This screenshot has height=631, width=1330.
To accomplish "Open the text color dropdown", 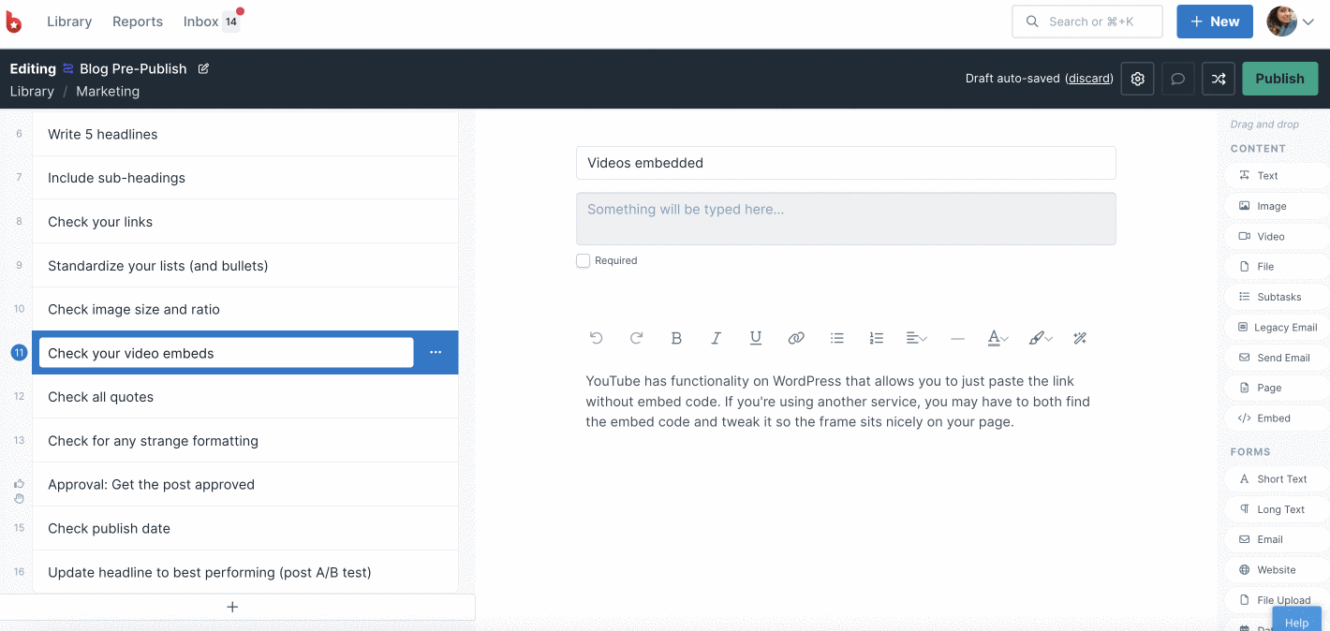I will pos(997,338).
